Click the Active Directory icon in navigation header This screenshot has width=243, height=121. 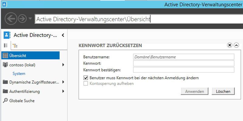pyautogui.click(x=7, y=35)
